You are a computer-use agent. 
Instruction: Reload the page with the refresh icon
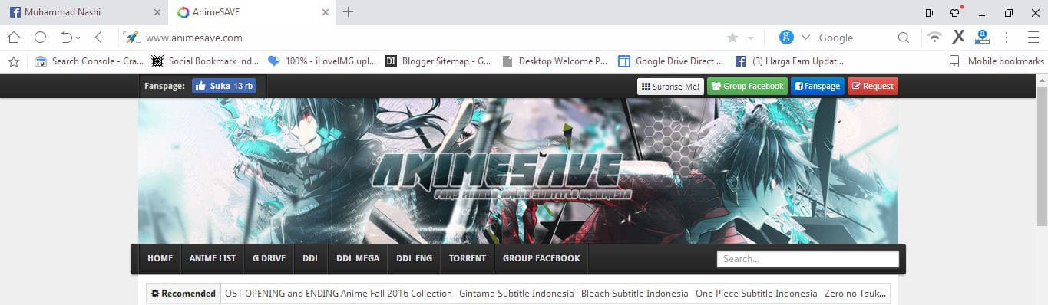40,37
